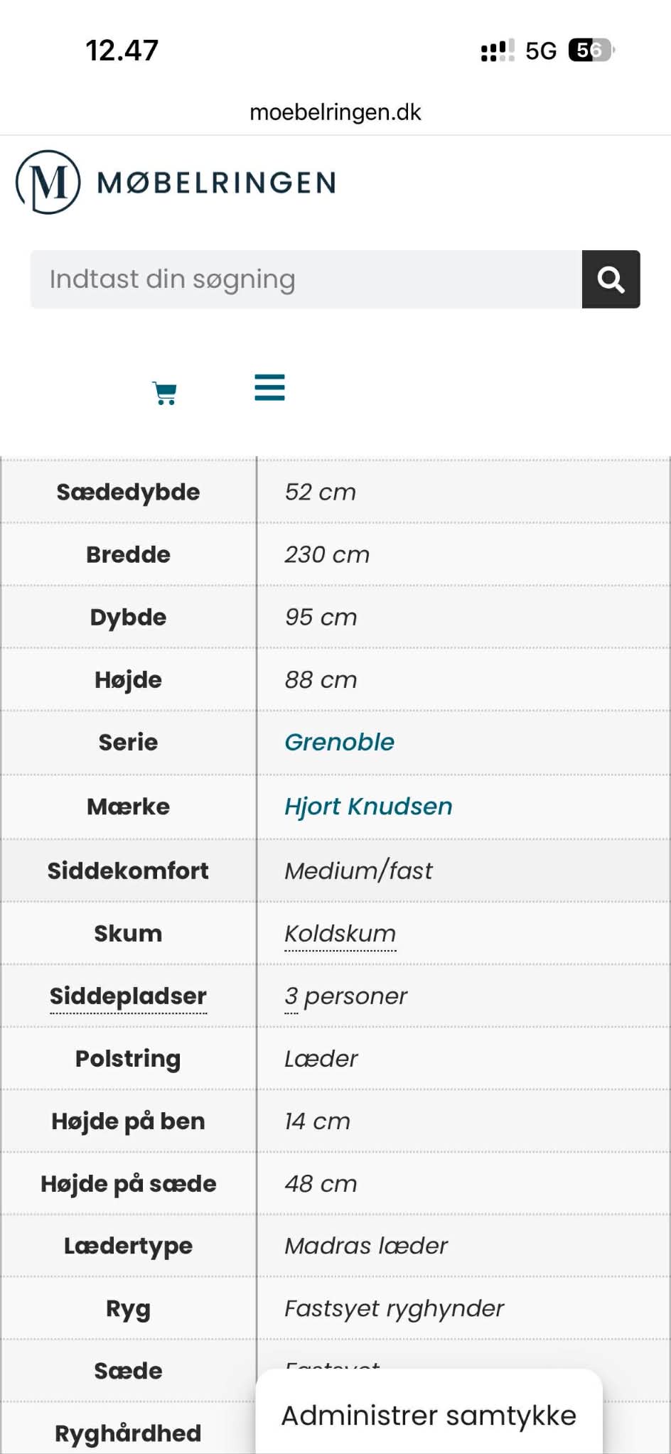
Task: Tap the moebelringen.dk address bar
Action: click(x=335, y=112)
